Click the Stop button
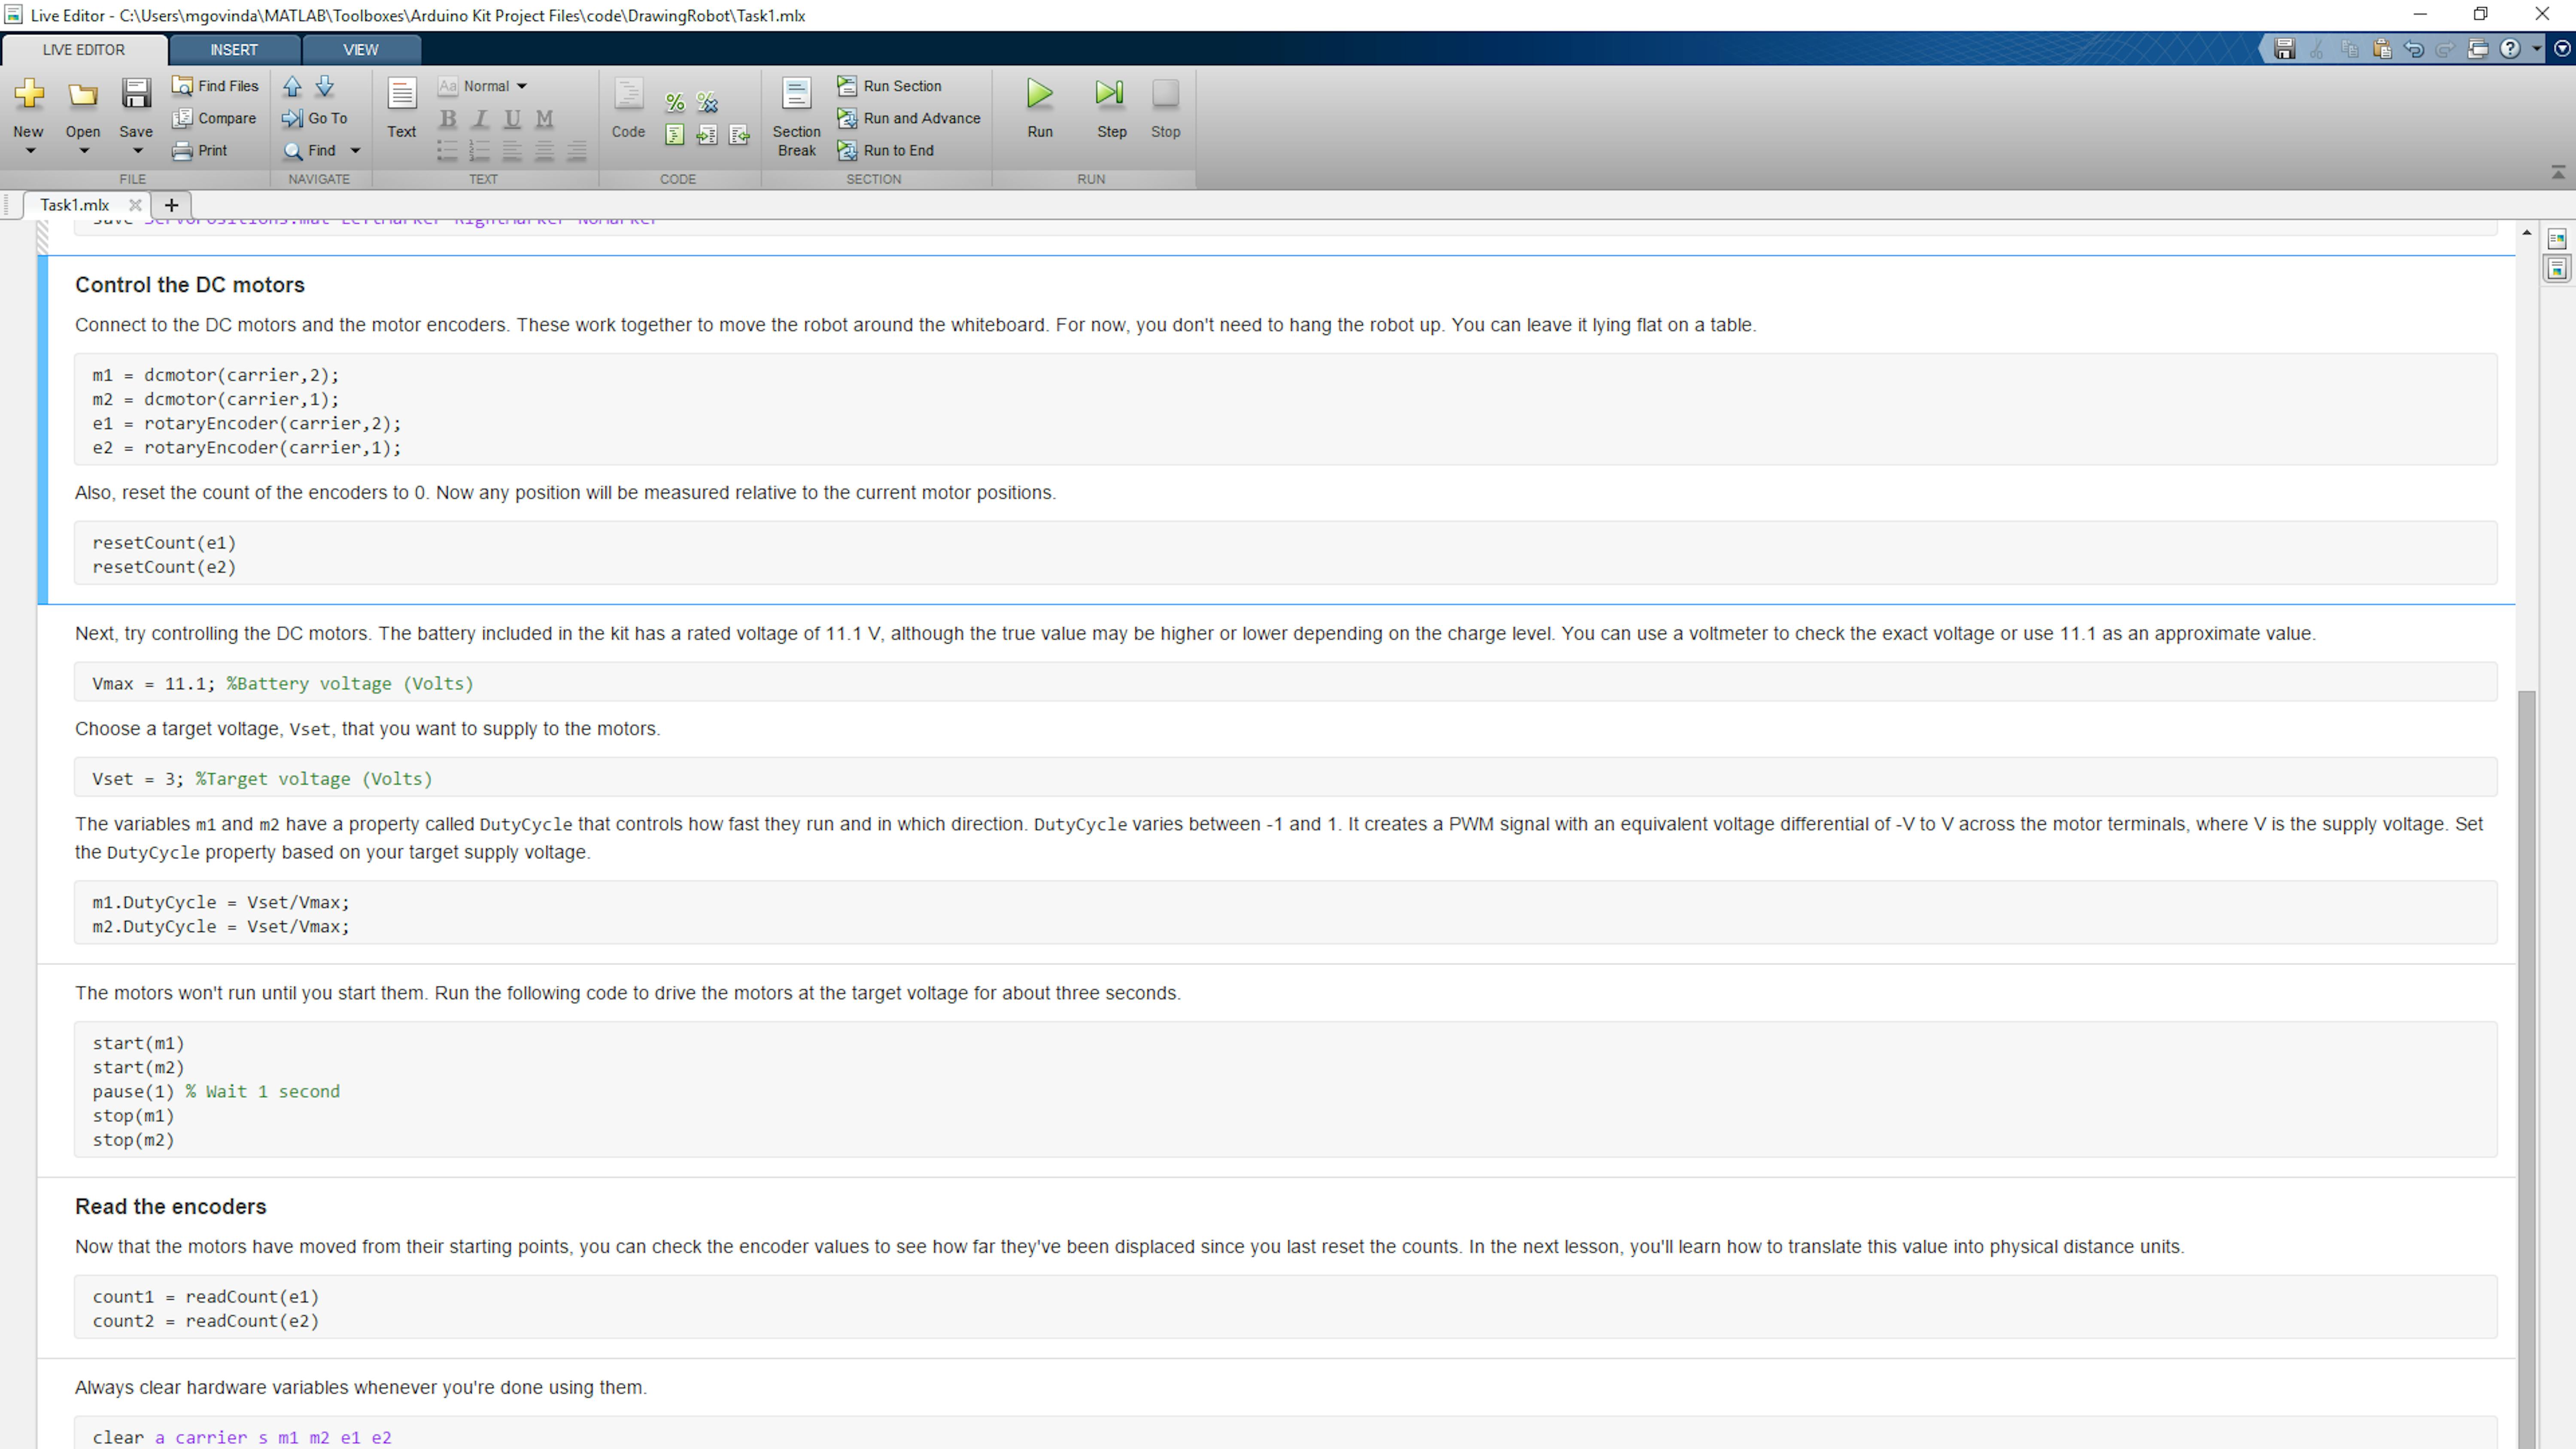 [x=1165, y=108]
